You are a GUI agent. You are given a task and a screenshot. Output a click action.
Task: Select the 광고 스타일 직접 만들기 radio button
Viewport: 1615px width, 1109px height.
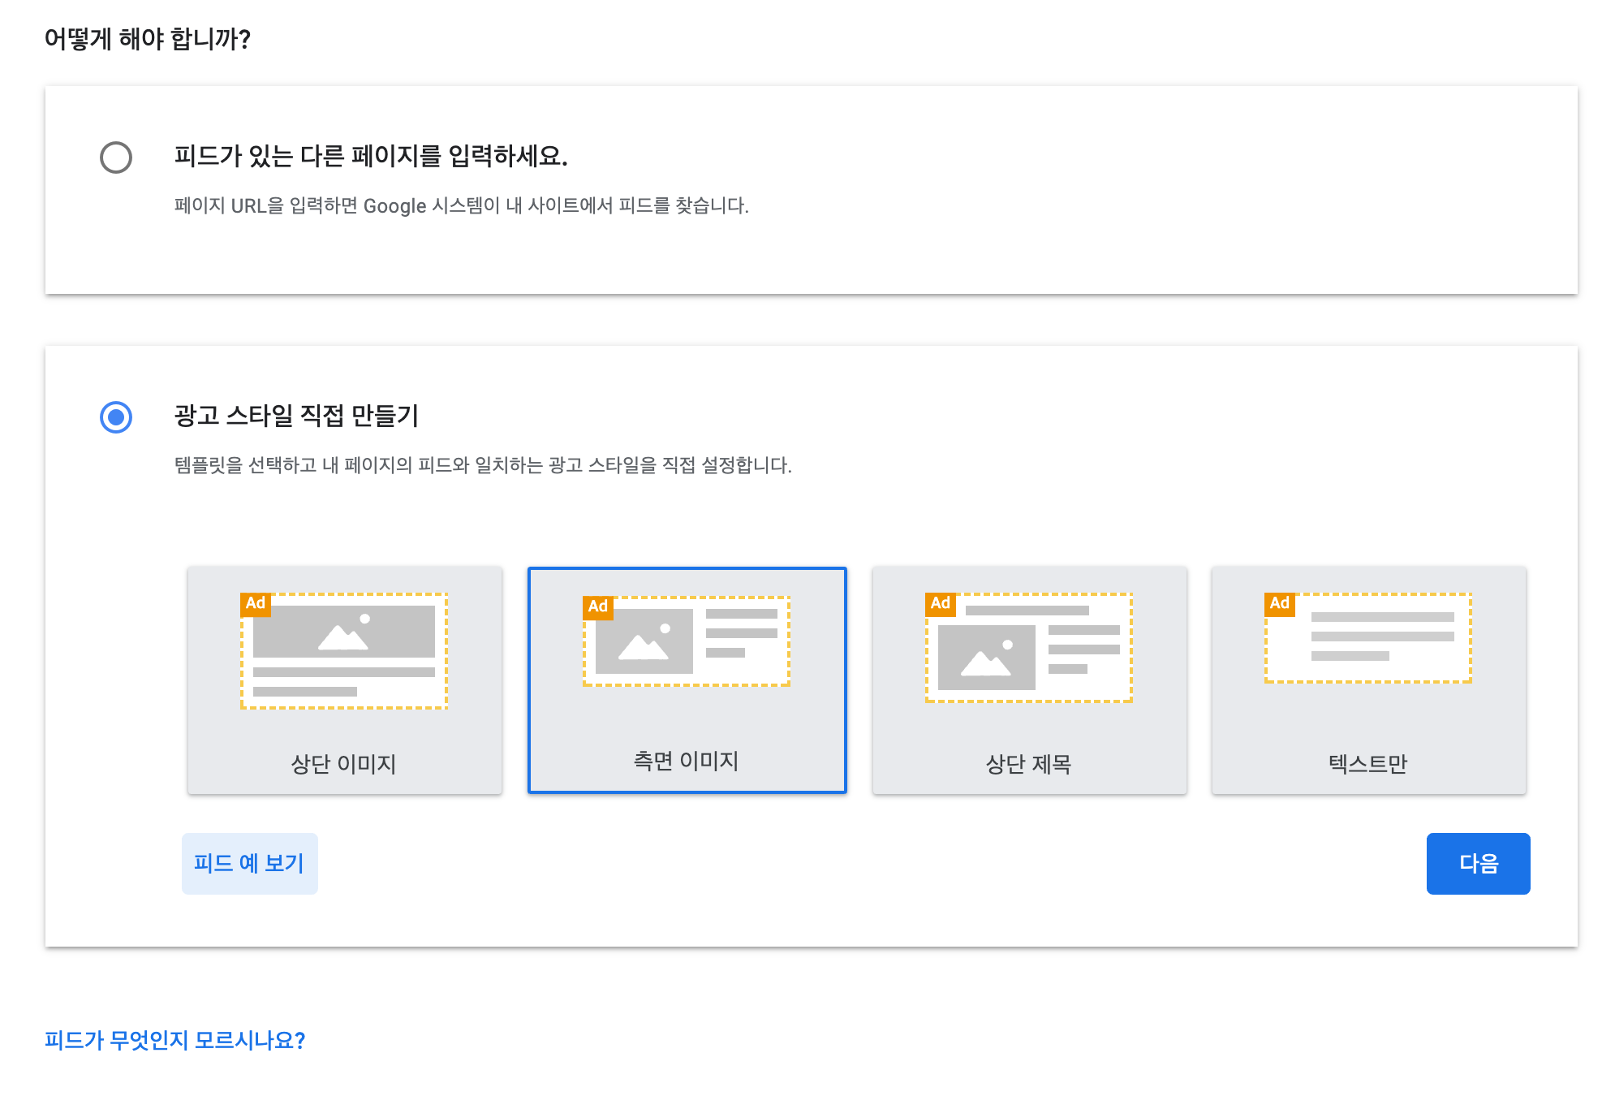click(x=116, y=417)
